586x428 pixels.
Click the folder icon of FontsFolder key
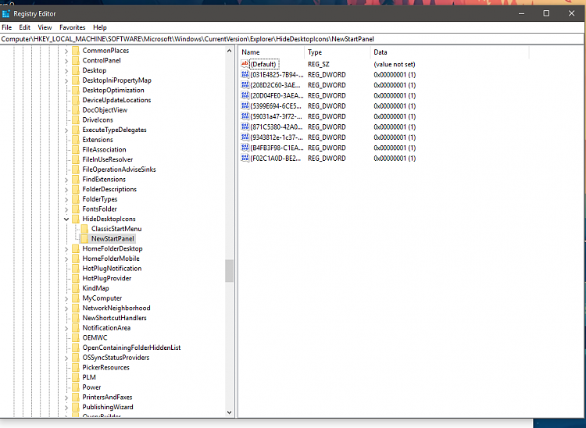(x=76, y=209)
